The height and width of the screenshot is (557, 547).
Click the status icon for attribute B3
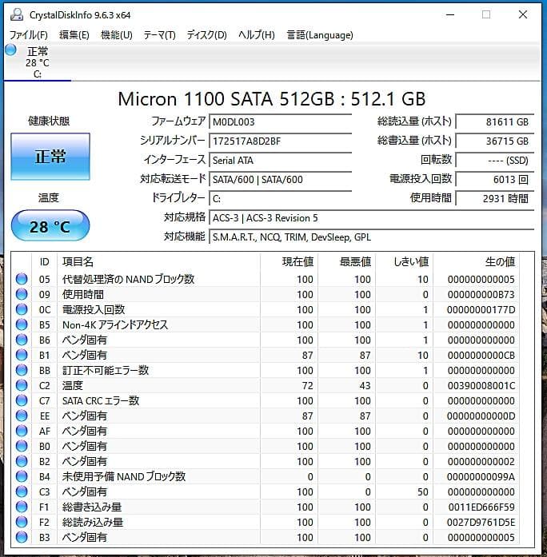(22, 537)
